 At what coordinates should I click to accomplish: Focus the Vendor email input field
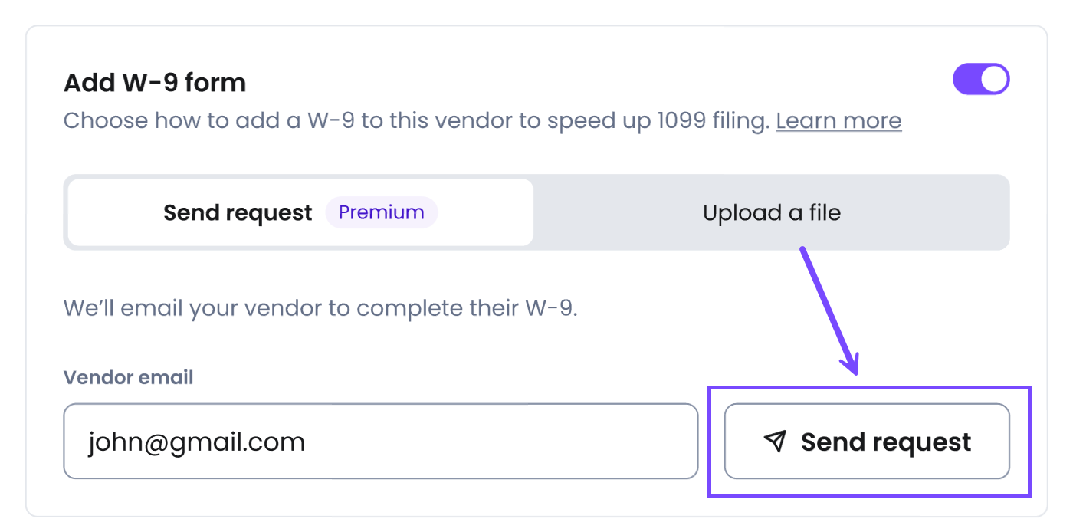(380, 442)
